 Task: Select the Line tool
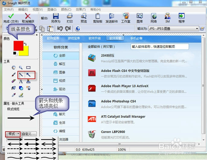pos(21,75)
